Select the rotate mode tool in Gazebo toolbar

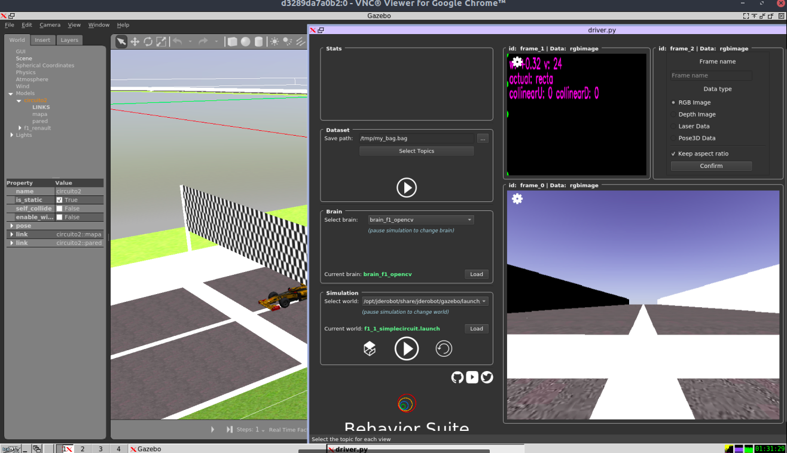(148, 41)
